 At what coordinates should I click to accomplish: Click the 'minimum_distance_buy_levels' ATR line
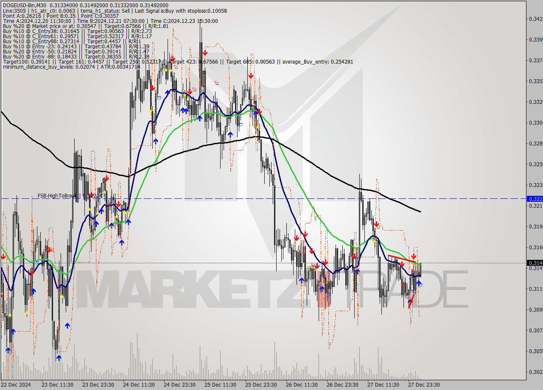pyautogui.click(x=71, y=67)
